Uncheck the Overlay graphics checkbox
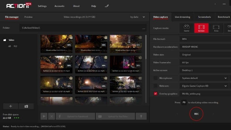Screen dimensions: 231x130 (x=156, y=94)
